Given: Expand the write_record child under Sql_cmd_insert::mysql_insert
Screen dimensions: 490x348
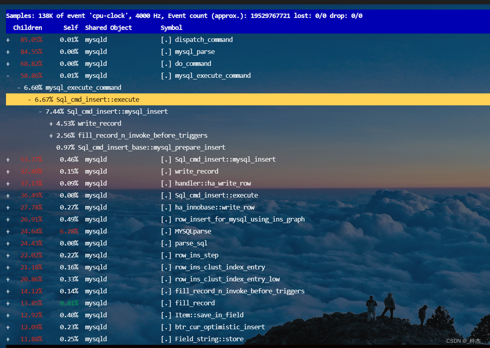Looking at the screenshot, I should point(50,123).
